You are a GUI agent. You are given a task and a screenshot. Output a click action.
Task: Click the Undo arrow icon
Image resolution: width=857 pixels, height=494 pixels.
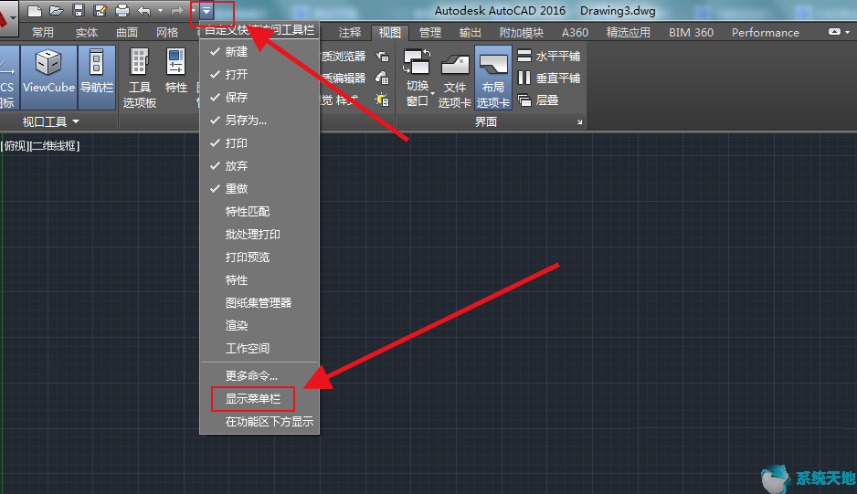[144, 10]
